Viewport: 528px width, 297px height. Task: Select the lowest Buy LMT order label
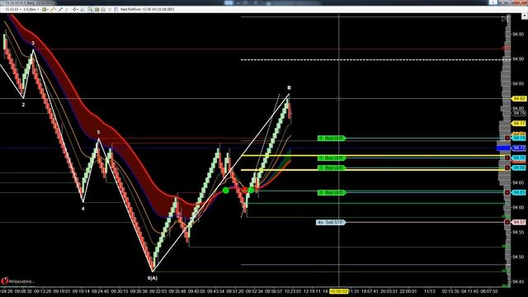click(332, 192)
